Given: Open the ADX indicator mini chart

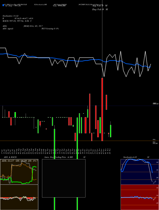Looking at the screenshot, I should point(19,172).
